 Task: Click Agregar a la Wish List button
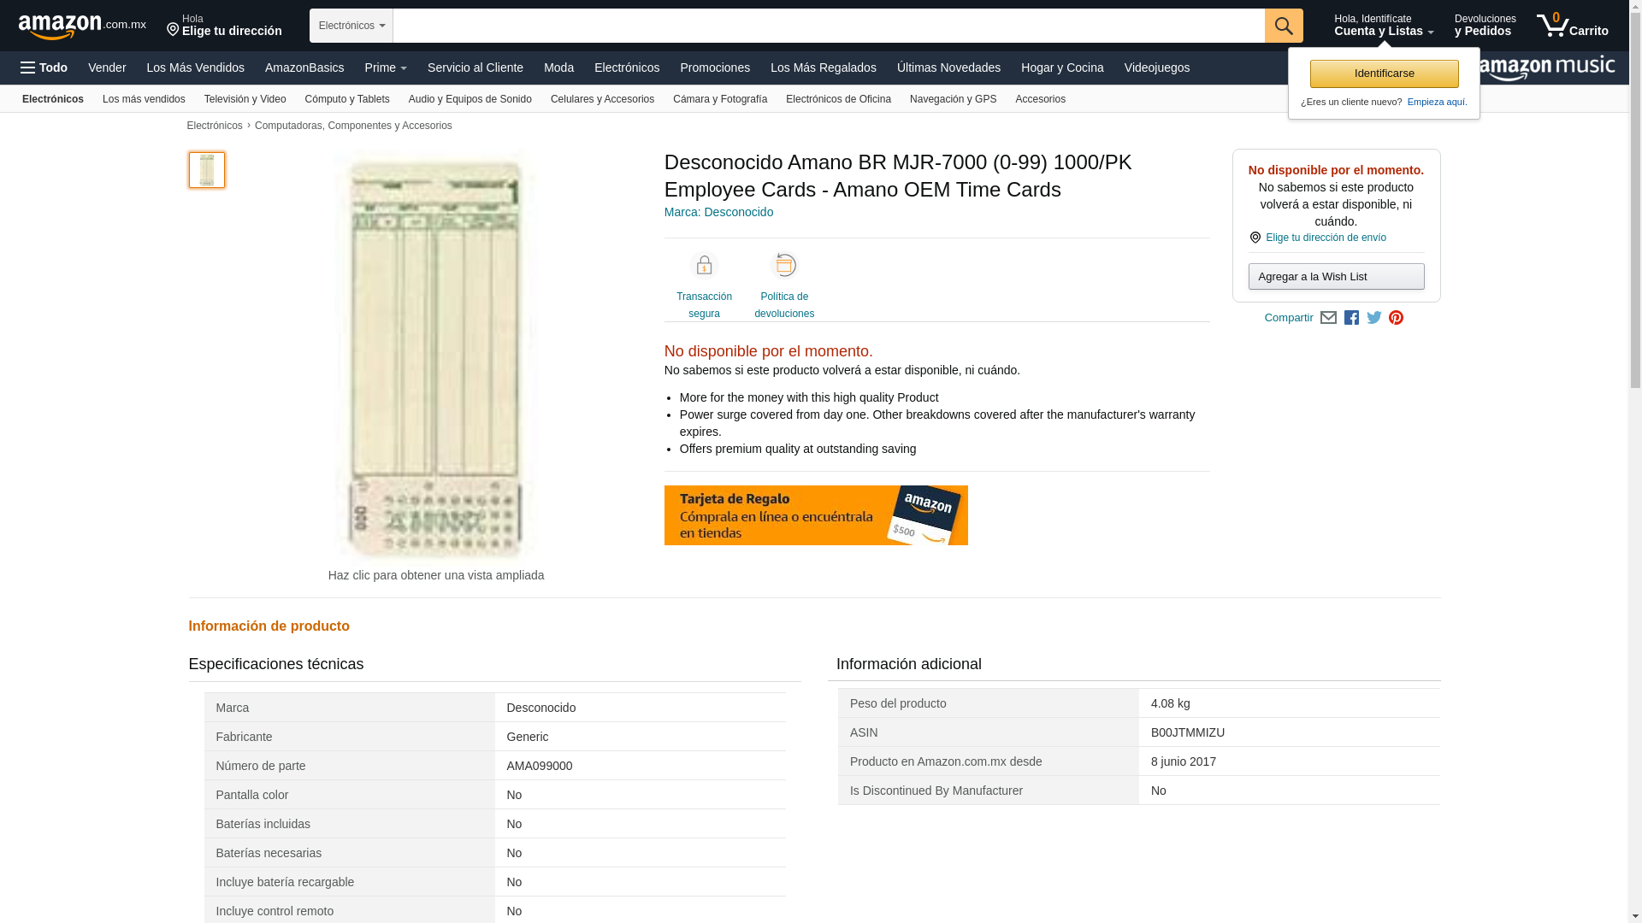(1336, 277)
